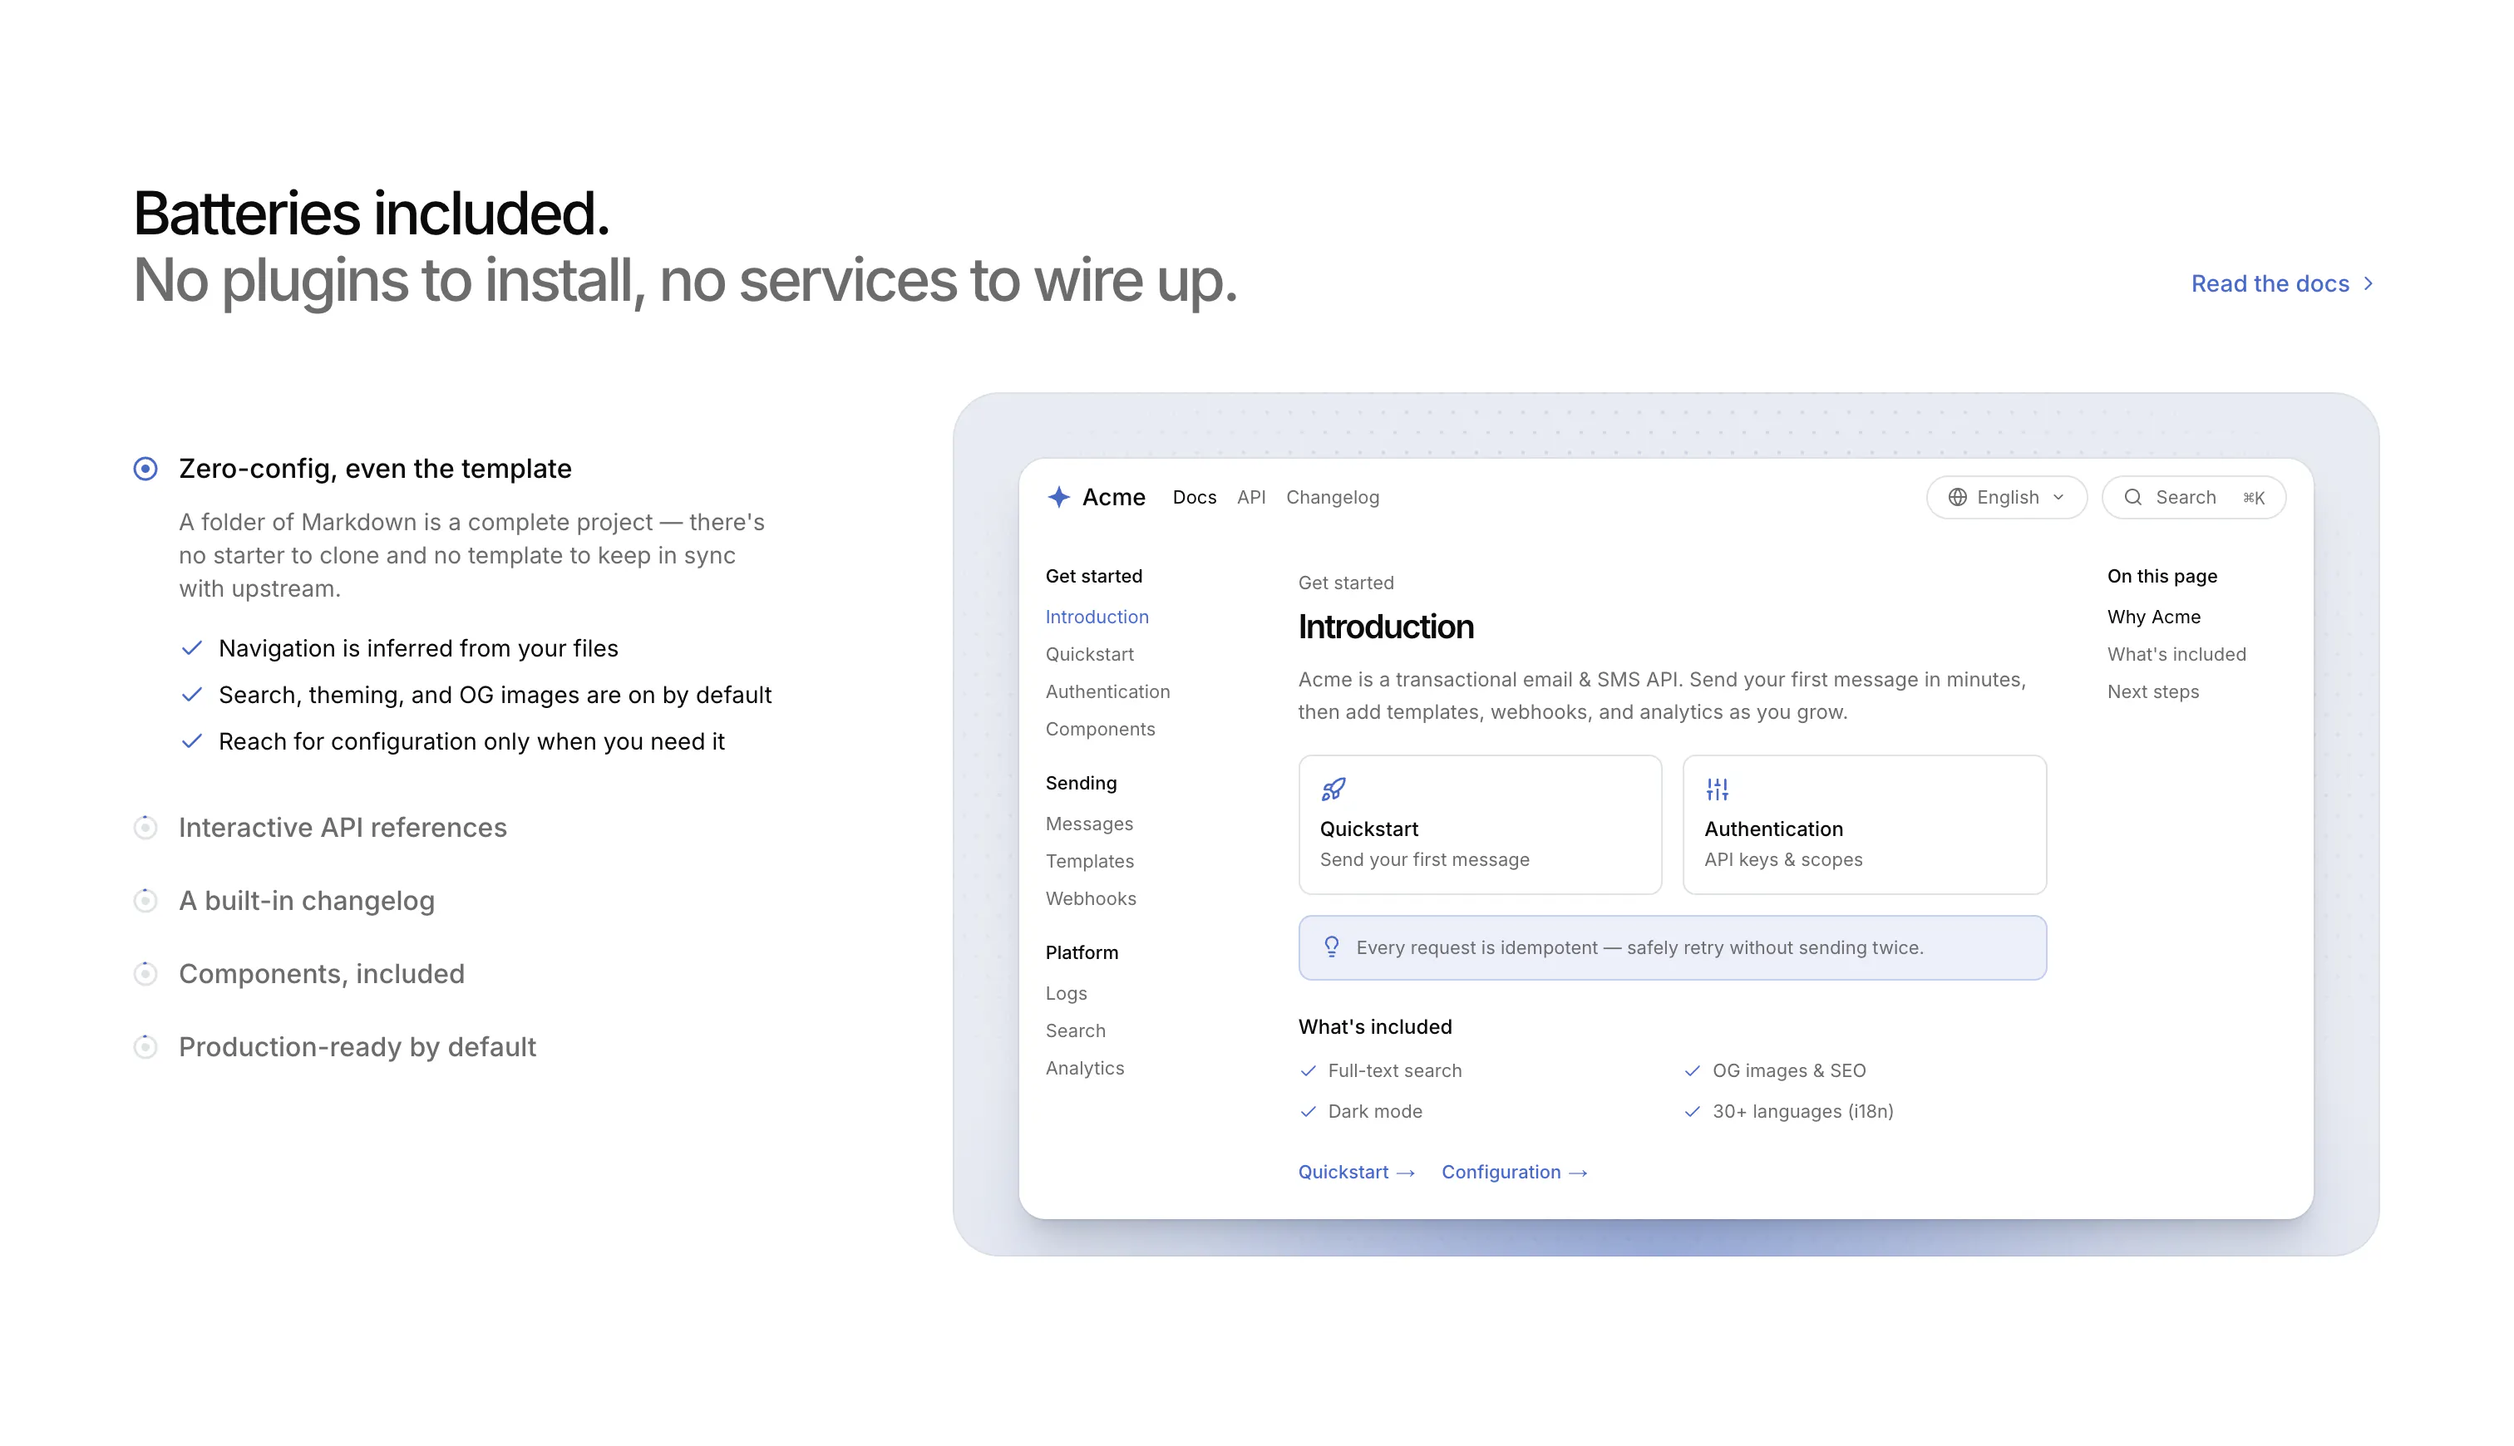Open Logs under Platform
The image size is (2514, 1446).
click(1066, 993)
